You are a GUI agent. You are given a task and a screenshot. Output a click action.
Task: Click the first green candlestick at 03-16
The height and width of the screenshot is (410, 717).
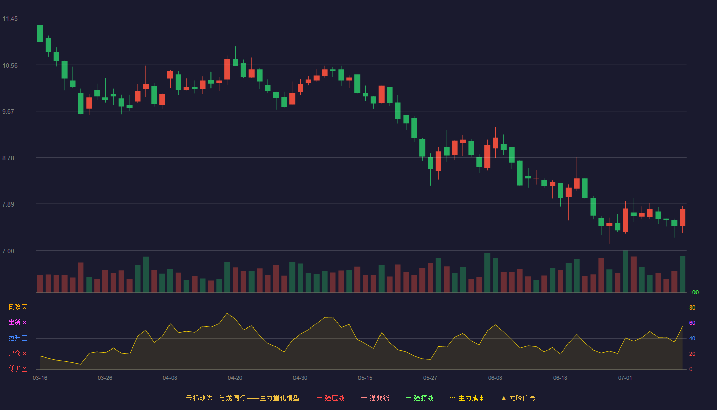tap(40, 33)
